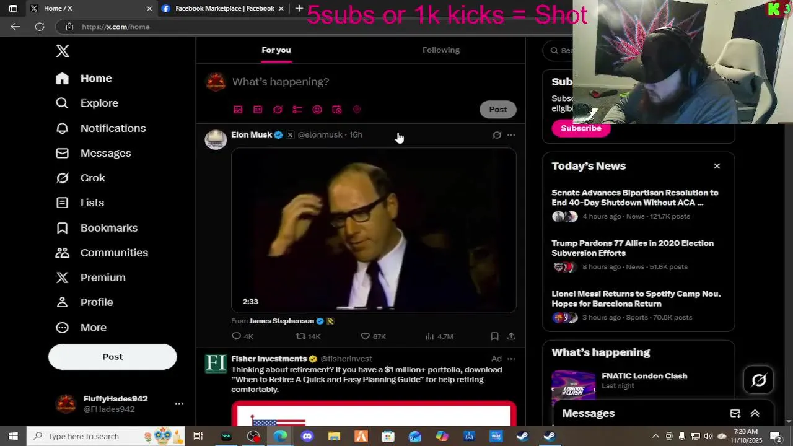Close the Home / X browser tab
This screenshot has height=446, width=793.
pyautogui.click(x=149, y=9)
